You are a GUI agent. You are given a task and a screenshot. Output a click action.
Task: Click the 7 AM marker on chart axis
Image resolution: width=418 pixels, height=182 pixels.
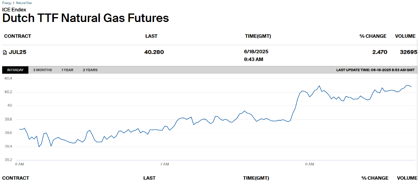click(165, 164)
